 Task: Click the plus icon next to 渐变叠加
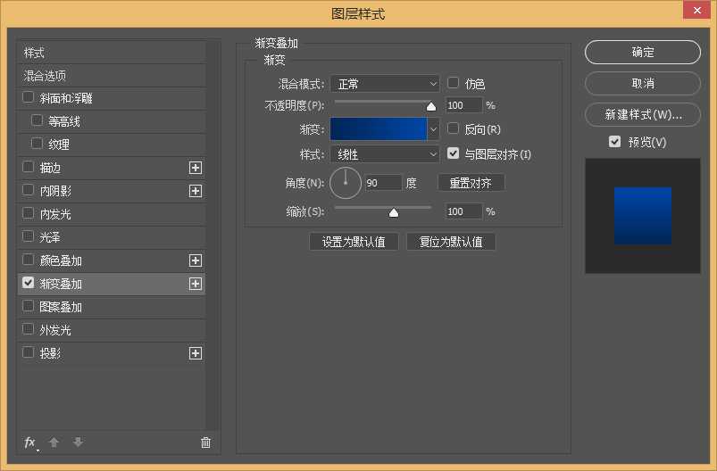pyautogui.click(x=196, y=284)
